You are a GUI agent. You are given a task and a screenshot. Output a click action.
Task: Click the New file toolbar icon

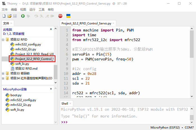pos(4,16)
